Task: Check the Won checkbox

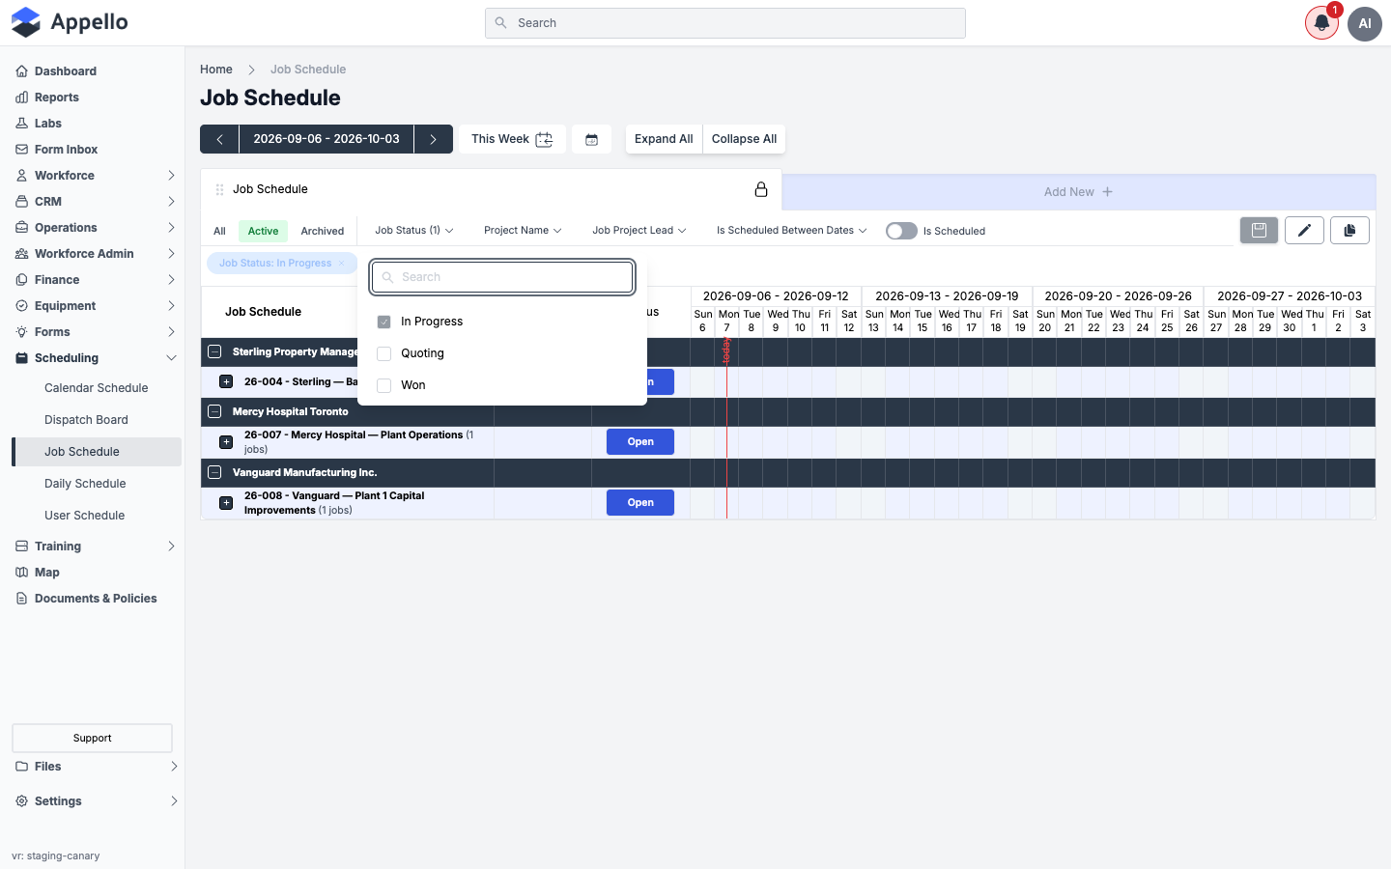Action: coord(383,385)
